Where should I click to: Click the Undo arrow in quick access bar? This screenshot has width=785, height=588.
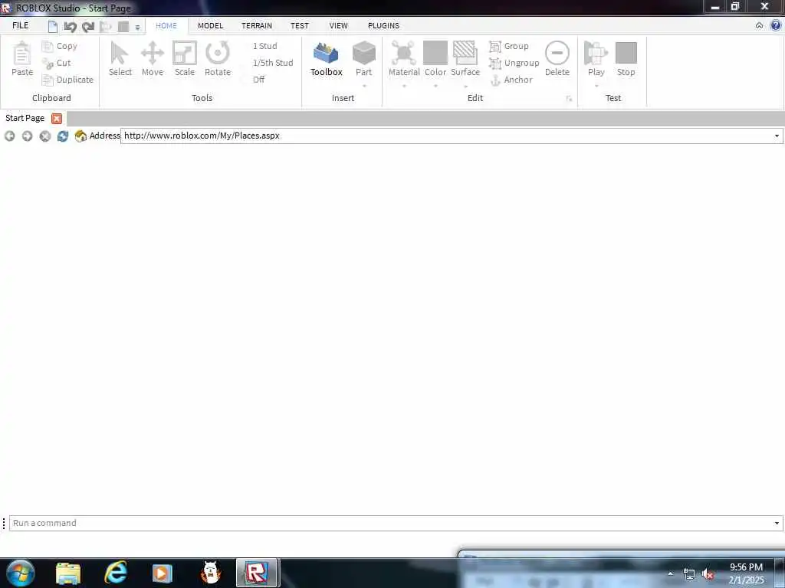(x=70, y=27)
